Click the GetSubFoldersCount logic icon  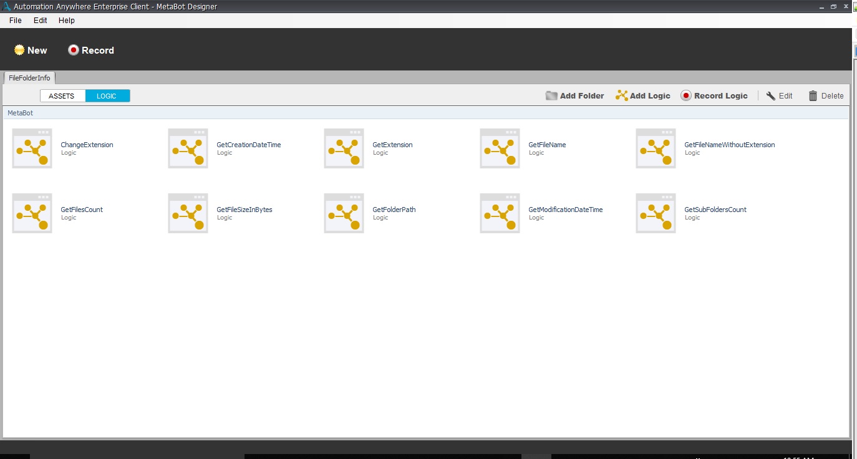click(656, 213)
